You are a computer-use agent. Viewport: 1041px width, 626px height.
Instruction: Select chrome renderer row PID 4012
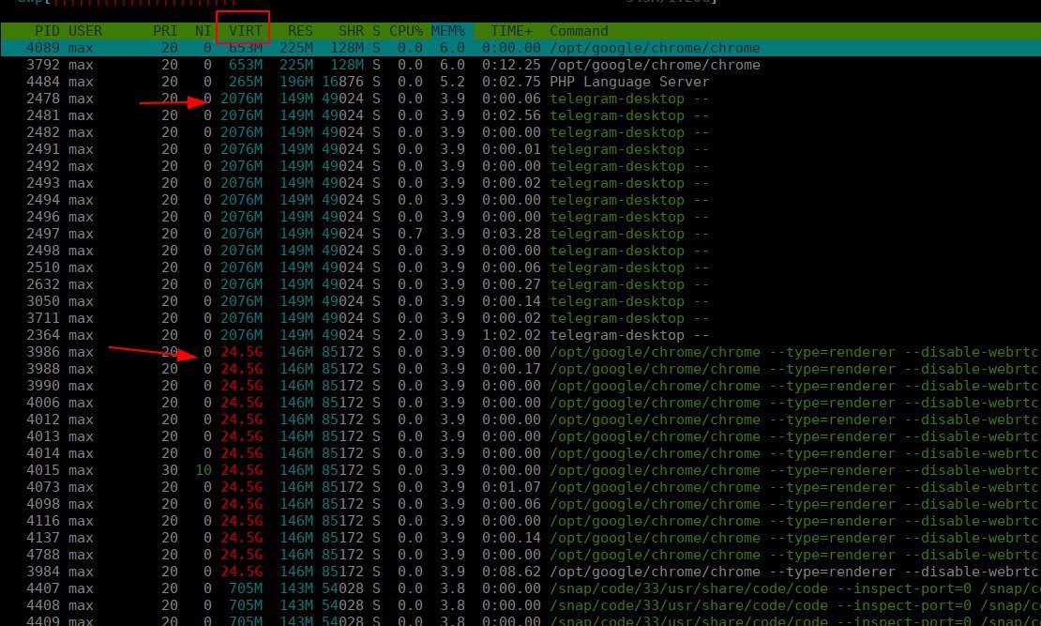pyautogui.click(x=520, y=420)
